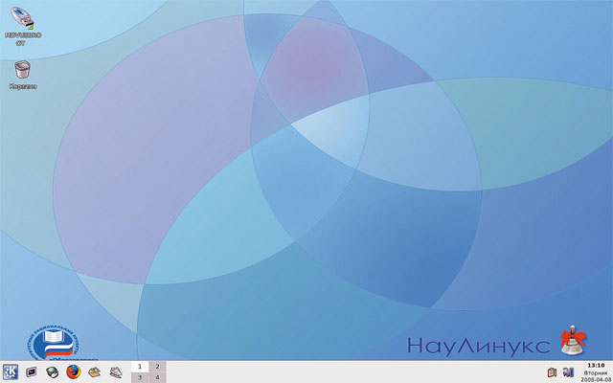Click the 13:10 clock in the panel
This screenshot has height=383, width=613.
coord(596,366)
